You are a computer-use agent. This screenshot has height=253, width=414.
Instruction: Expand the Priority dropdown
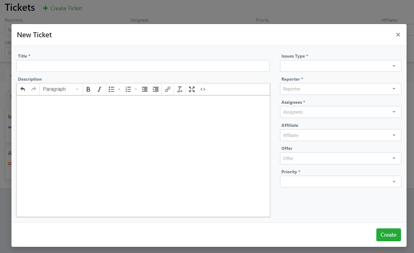[341, 182]
